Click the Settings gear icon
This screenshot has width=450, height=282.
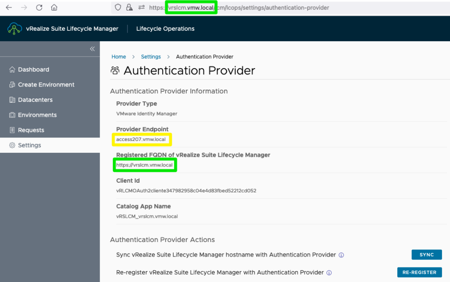coord(12,145)
